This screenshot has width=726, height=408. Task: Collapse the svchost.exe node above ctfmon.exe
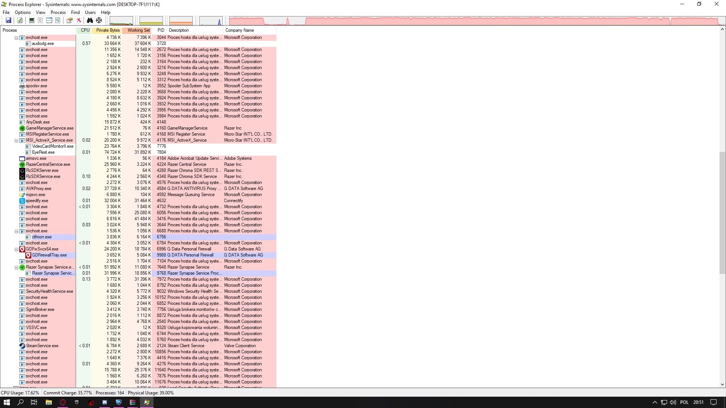[16, 231]
